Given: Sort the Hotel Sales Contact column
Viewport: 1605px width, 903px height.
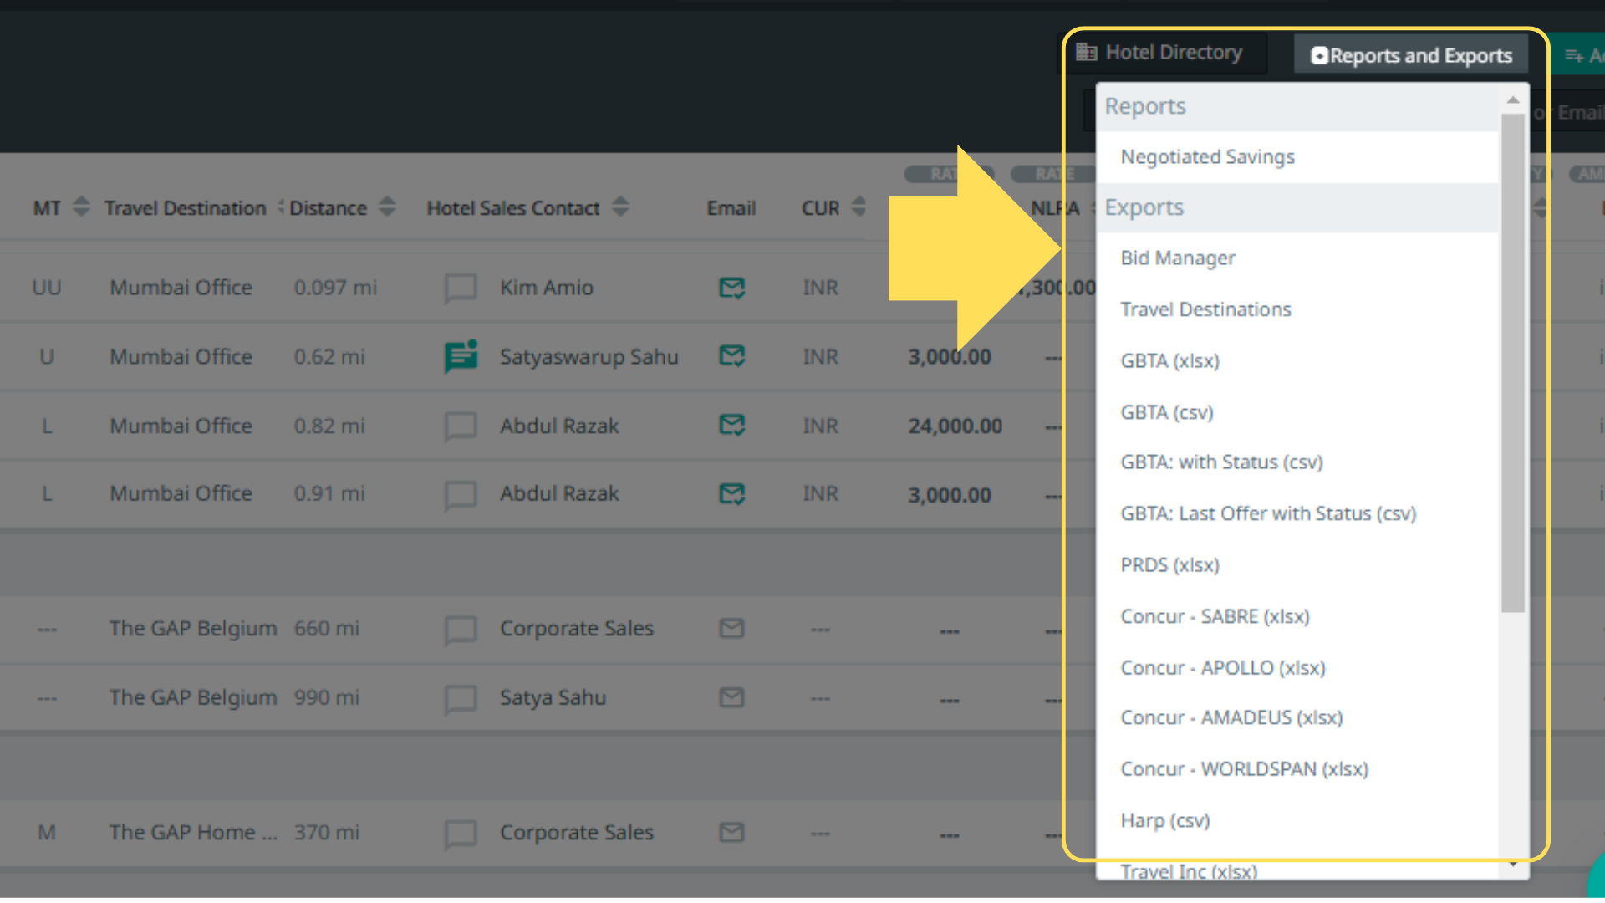Looking at the screenshot, I should coord(619,207).
